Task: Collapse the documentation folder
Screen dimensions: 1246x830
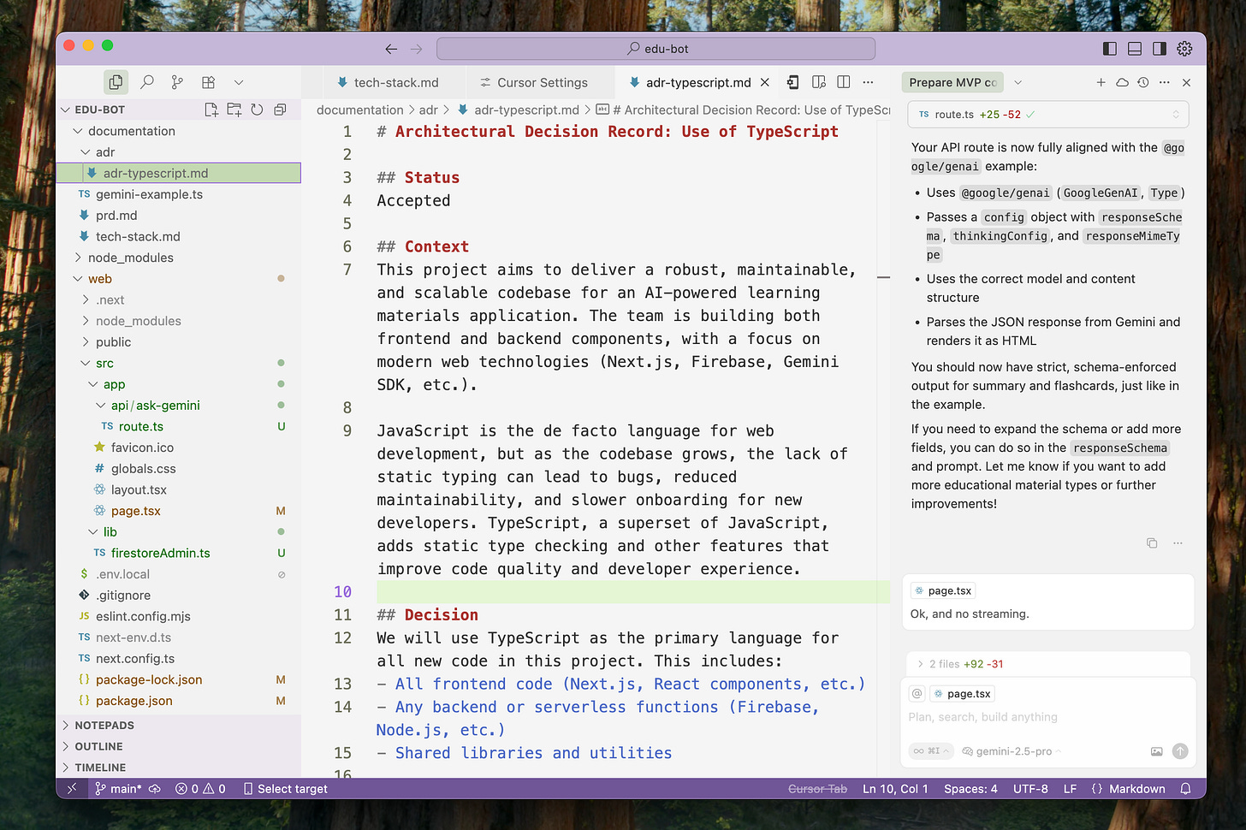Action: [178, 131]
